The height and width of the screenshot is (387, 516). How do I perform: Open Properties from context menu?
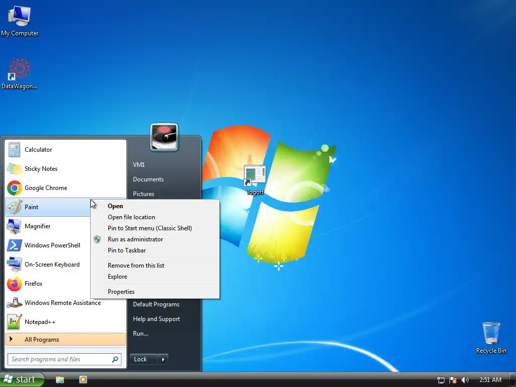155,292
